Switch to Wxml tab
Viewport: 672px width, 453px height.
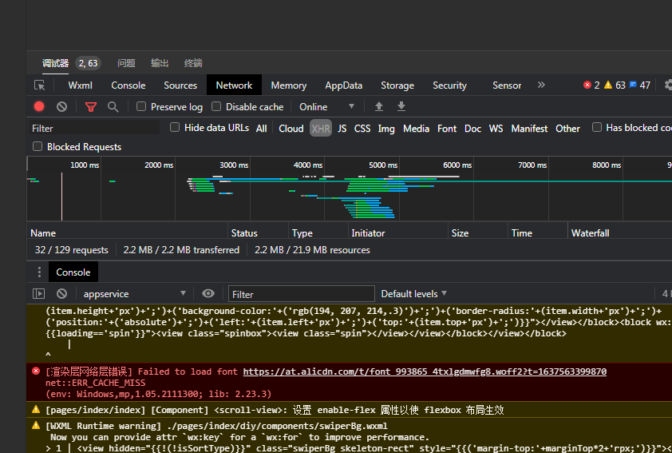click(x=80, y=85)
